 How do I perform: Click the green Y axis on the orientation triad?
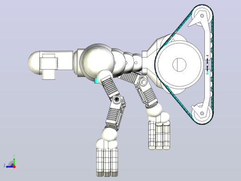[14, 162]
